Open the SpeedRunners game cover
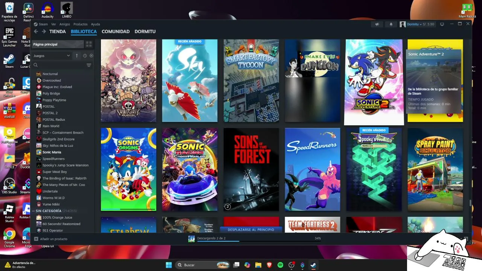Viewport: 482px width, 271px height. pos(313,169)
